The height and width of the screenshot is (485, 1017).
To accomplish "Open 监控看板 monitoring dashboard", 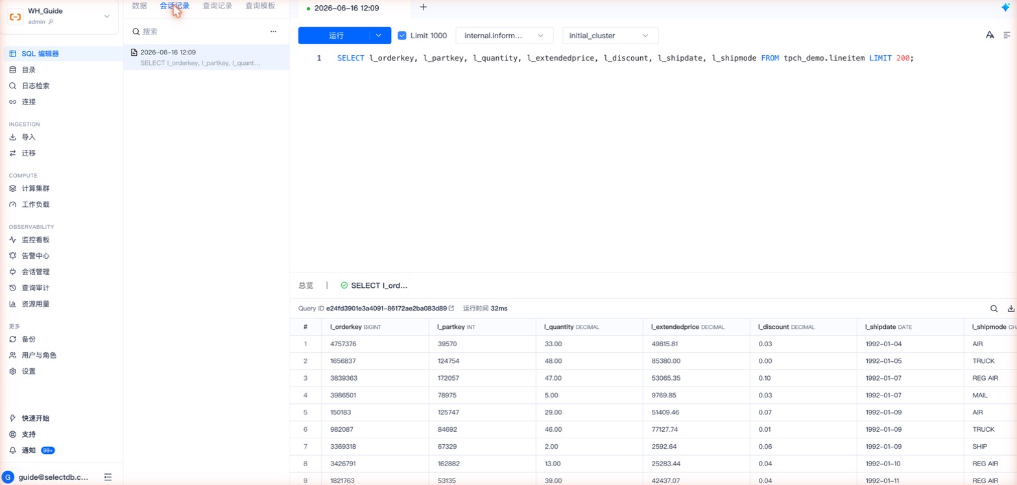I will pos(62,240).
